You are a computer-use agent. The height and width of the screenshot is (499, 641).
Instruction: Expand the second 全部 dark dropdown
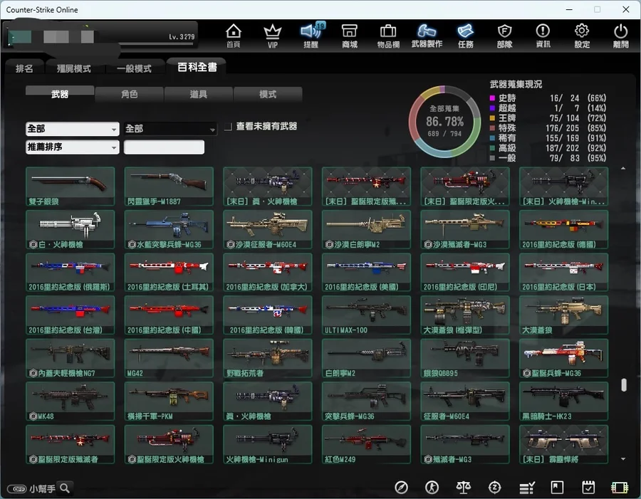coord(170,129)
